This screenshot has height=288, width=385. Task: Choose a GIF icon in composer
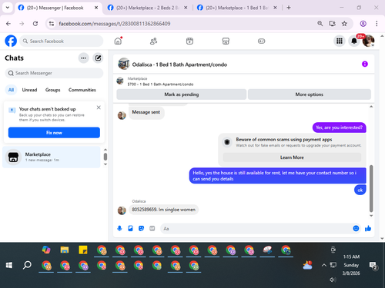[152, 228]
